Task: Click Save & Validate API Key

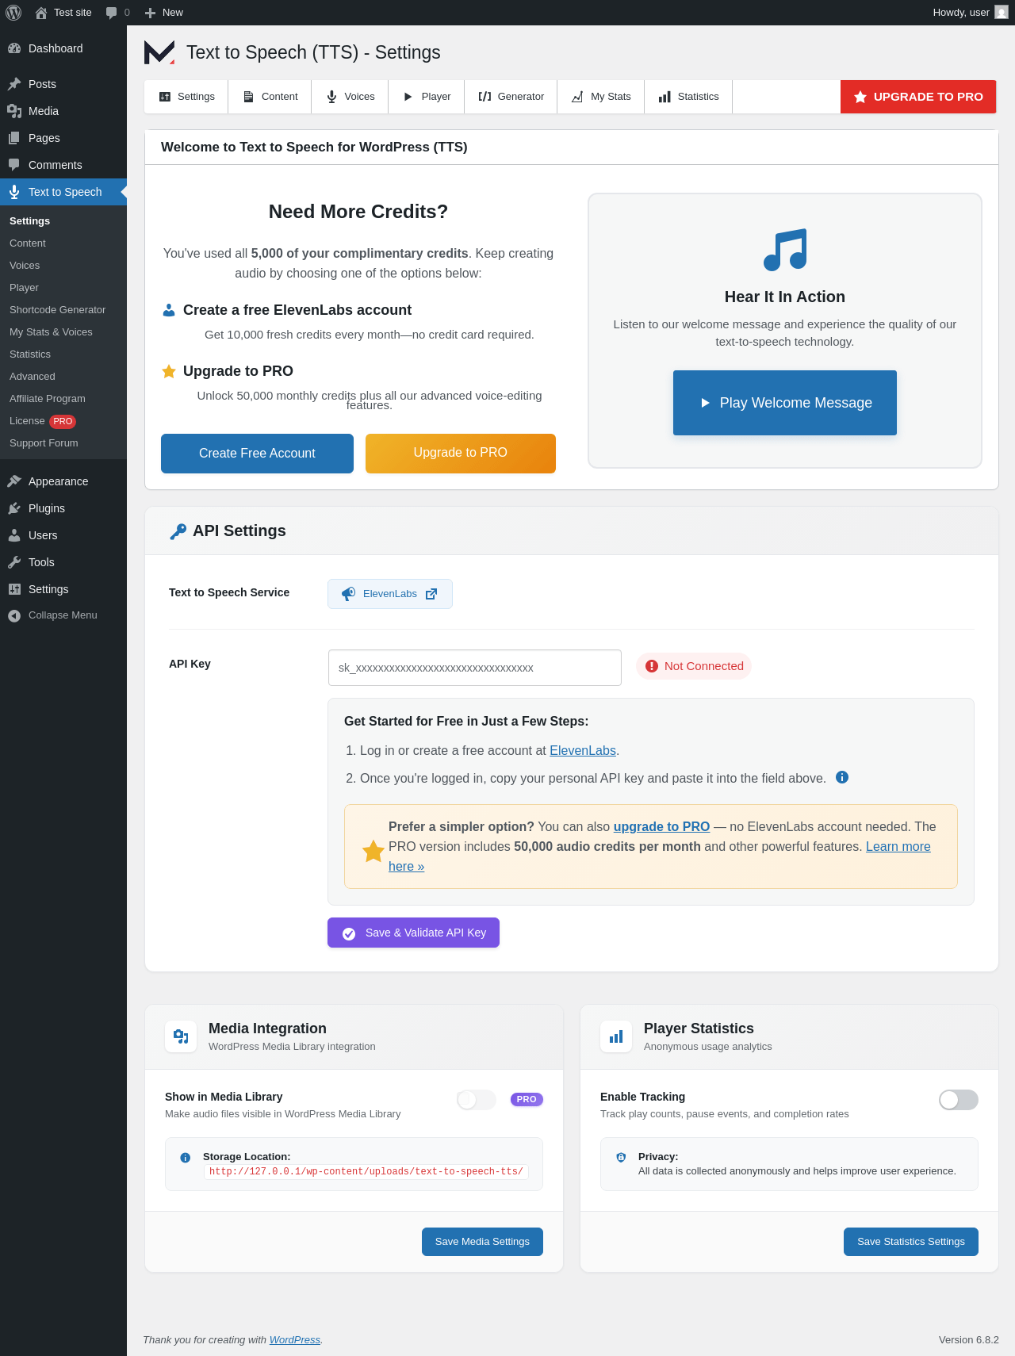Action: 413,933
